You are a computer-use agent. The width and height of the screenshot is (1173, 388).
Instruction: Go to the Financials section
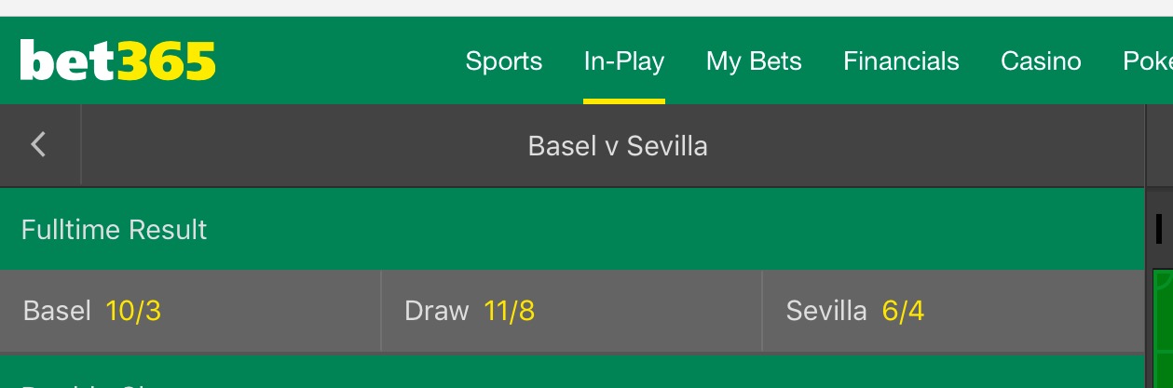901,61
